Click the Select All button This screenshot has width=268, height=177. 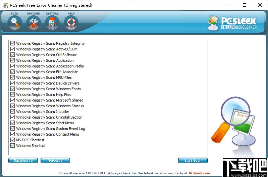[55, 161]
